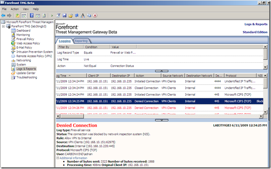Select Monitoring node in the tree

(23, 35)
